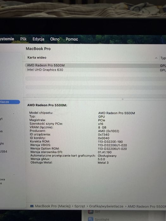Toggle sort order arrow in Karta wideo header

(156, 58)
